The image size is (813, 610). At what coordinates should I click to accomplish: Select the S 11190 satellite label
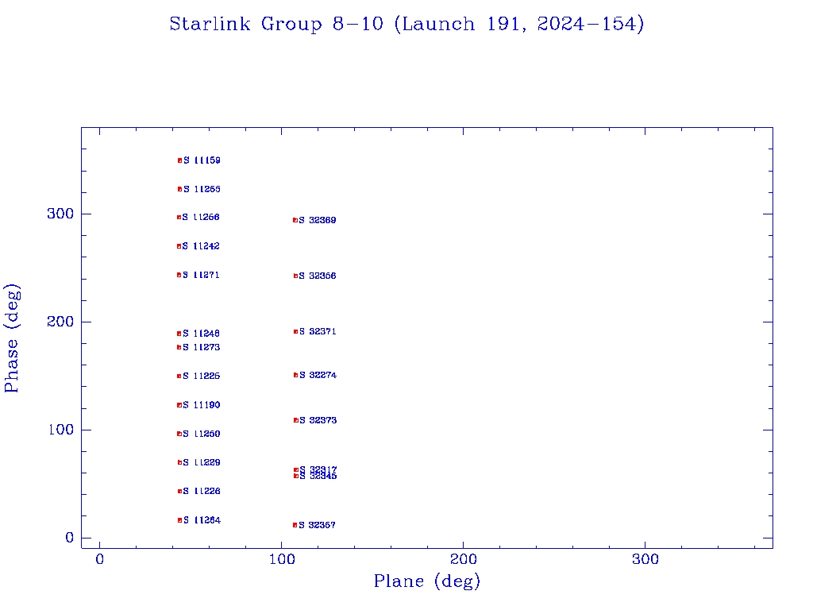tap(201, 405)
